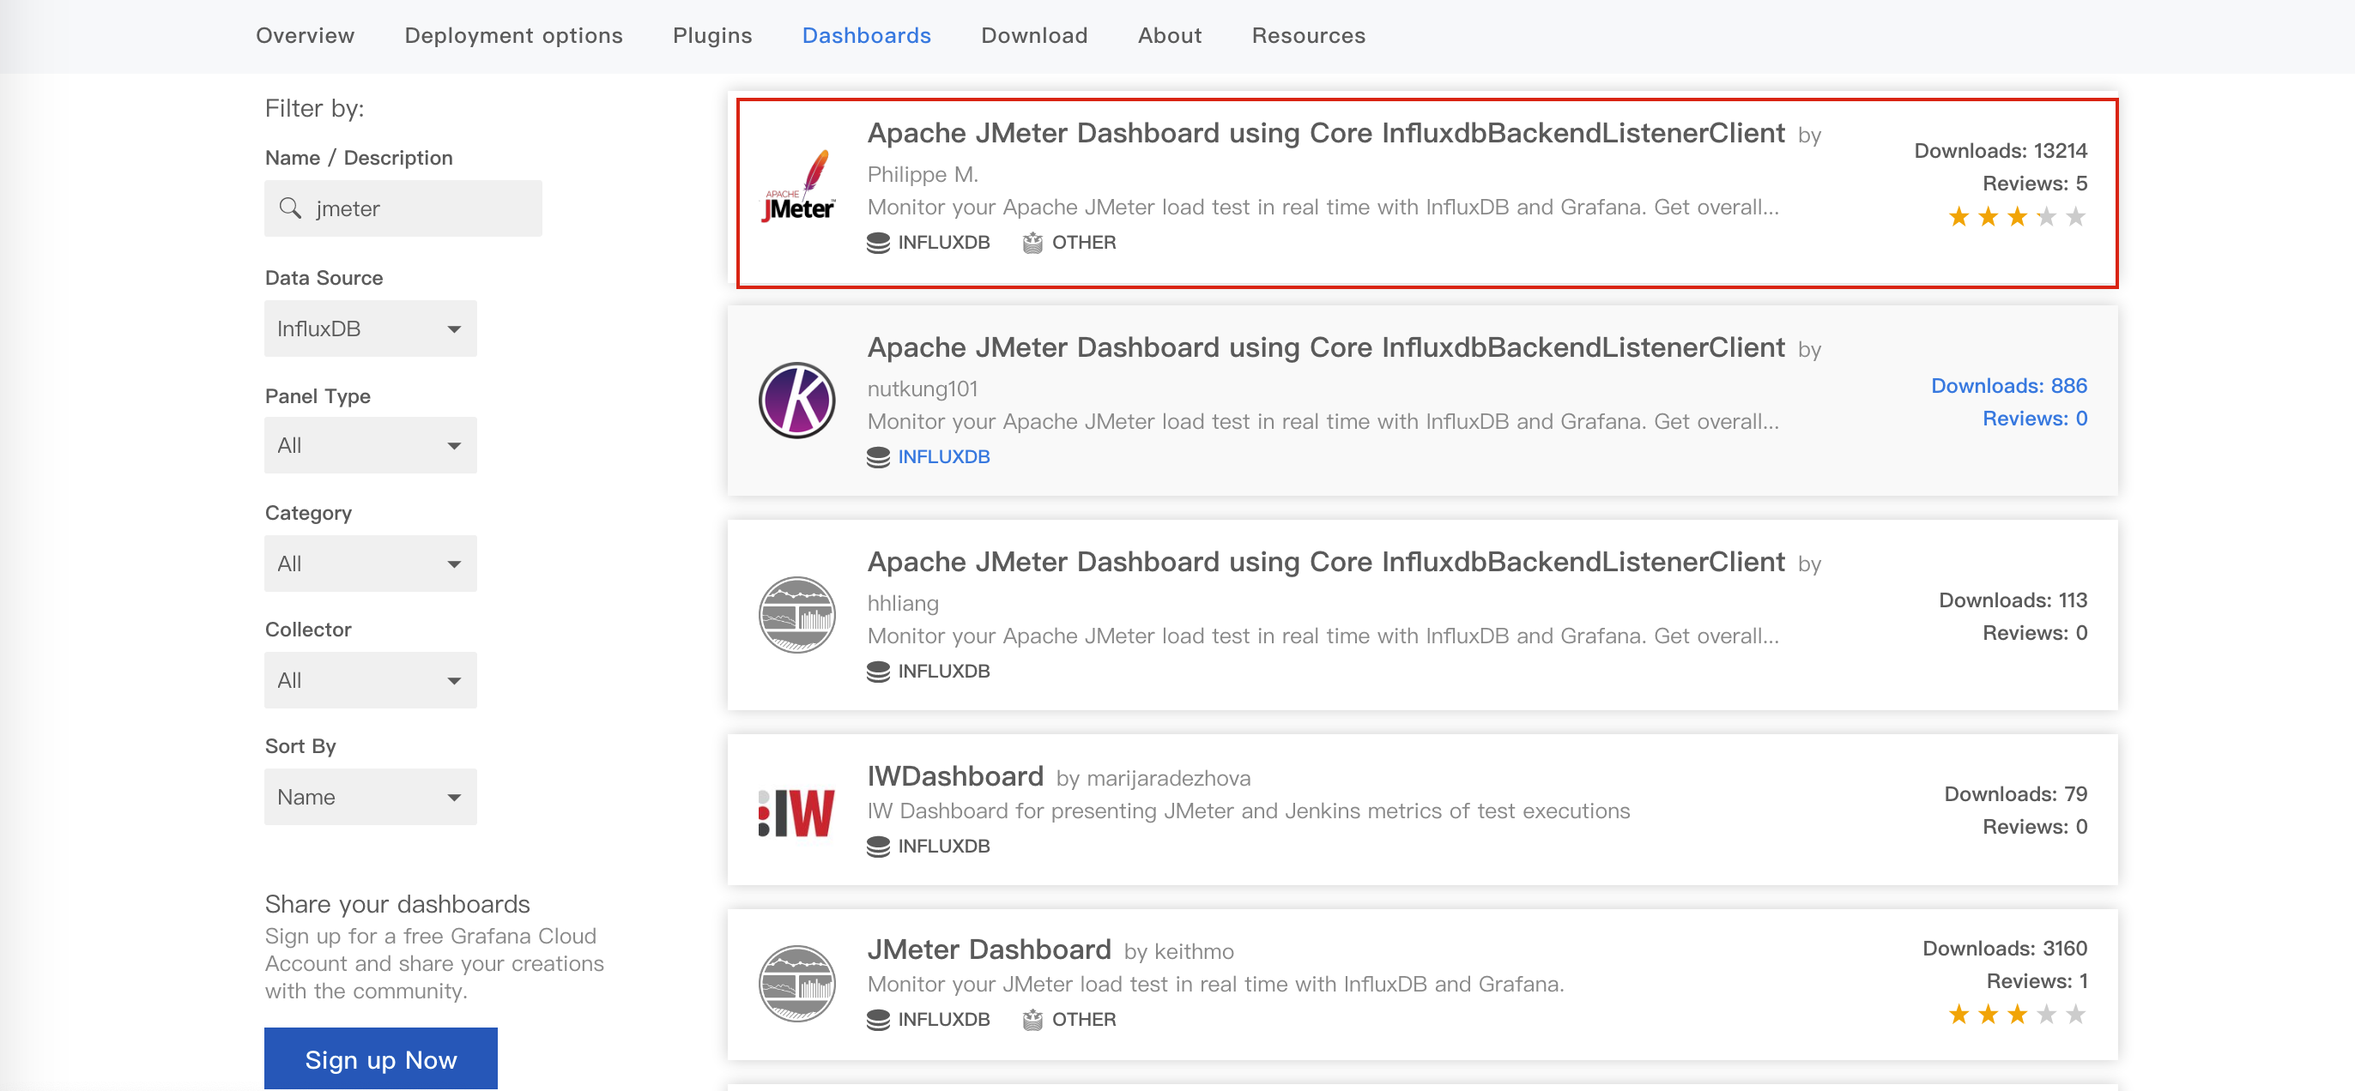Open the IWDashboard title link
The image size is (2355, 1091).
point(954,777)
